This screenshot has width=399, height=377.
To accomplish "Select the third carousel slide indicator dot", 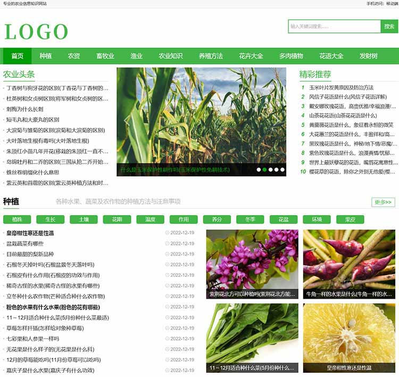I will point(270,170).
